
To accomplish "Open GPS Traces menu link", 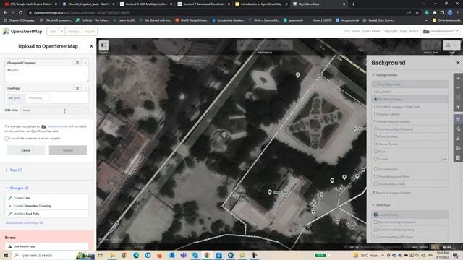I will click(352, 31).
